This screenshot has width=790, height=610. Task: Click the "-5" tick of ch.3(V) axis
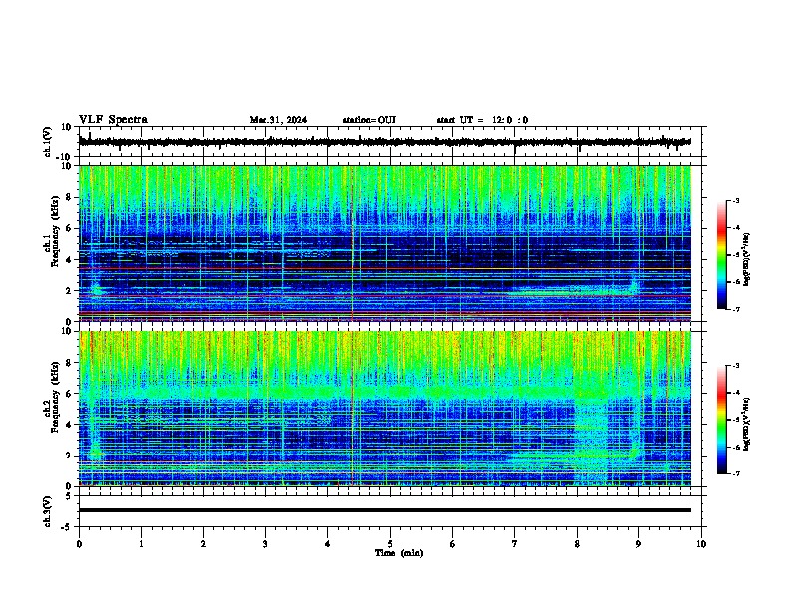pos(68,527)
